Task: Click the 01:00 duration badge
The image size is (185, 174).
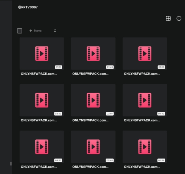Action: coord(161,67)
